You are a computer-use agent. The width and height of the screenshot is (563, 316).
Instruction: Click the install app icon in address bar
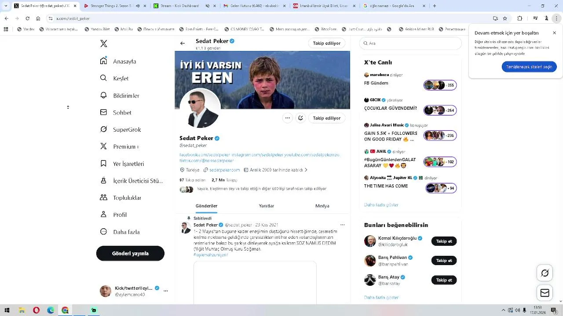[x=496, y=18]
